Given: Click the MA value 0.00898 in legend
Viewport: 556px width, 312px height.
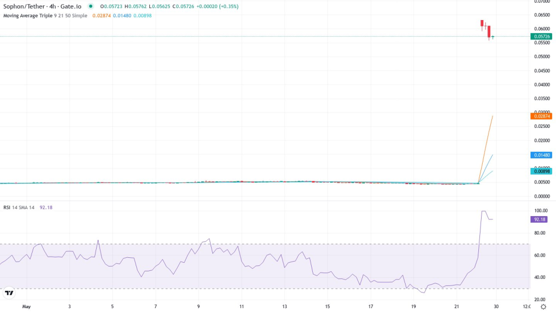Looking at the screenshot, I should click(143, 16).
